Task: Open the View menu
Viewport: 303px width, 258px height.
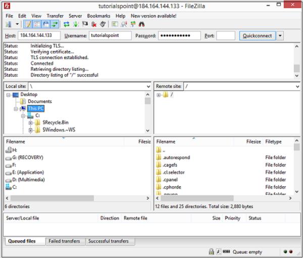Action: 36,16
